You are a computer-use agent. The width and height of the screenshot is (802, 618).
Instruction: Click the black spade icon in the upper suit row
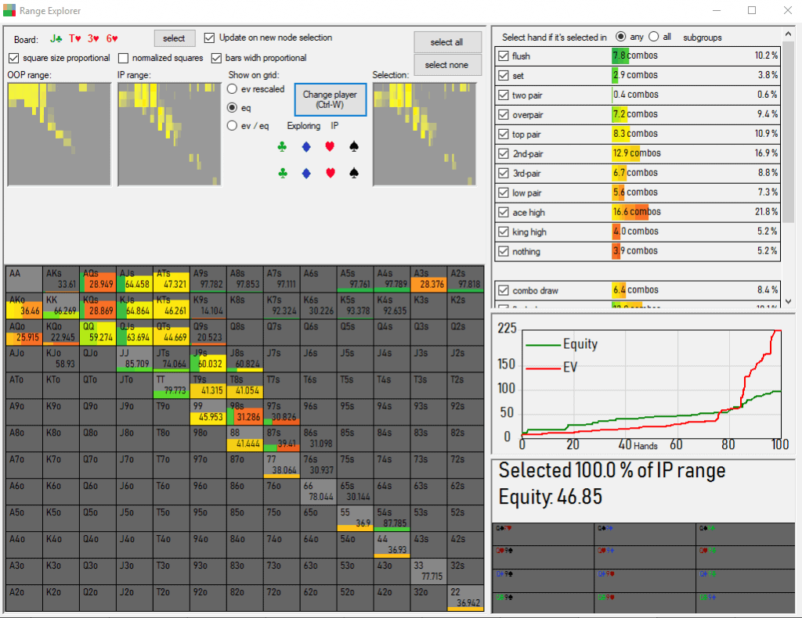click(x=353, y=146)
